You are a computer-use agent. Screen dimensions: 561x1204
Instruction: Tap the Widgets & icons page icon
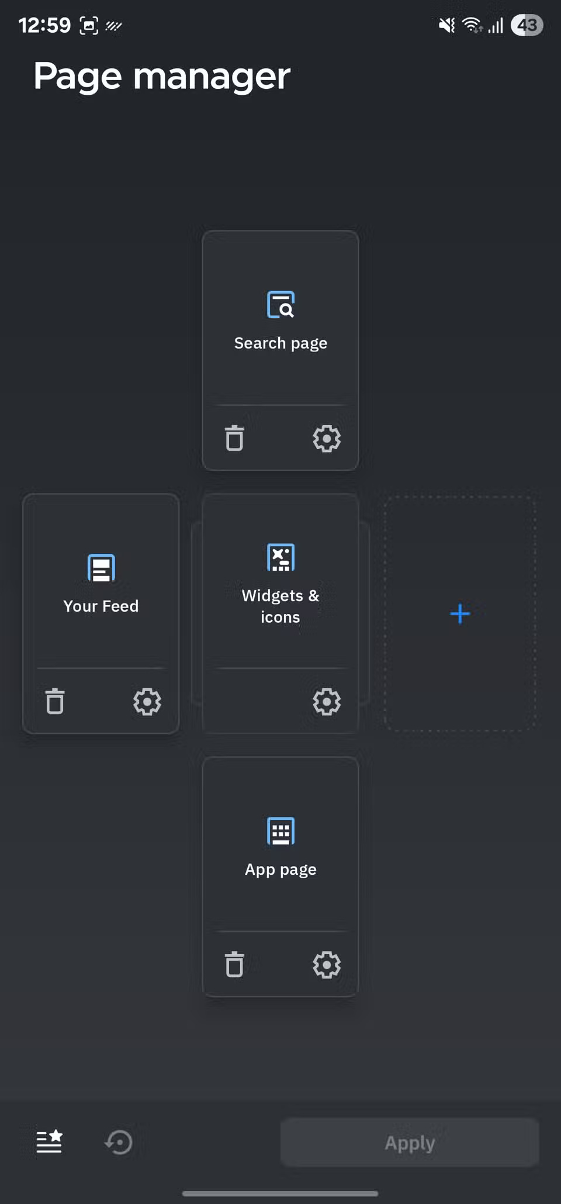280,557
